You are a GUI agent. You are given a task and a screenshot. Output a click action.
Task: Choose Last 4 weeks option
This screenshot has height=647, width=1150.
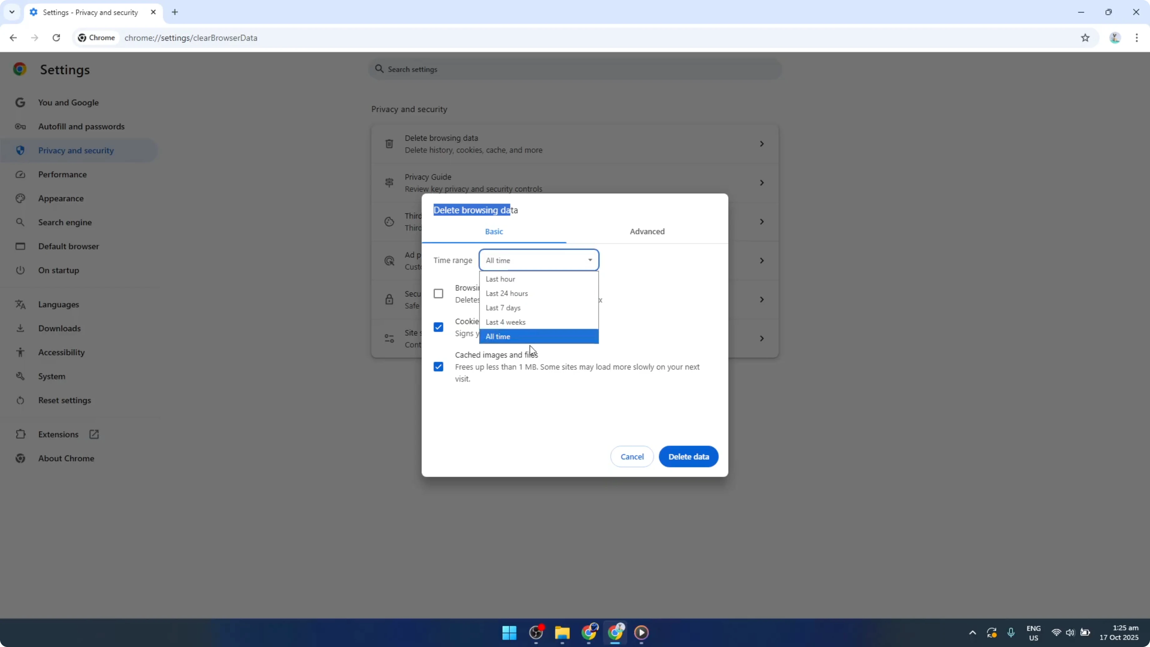(539, 322)
